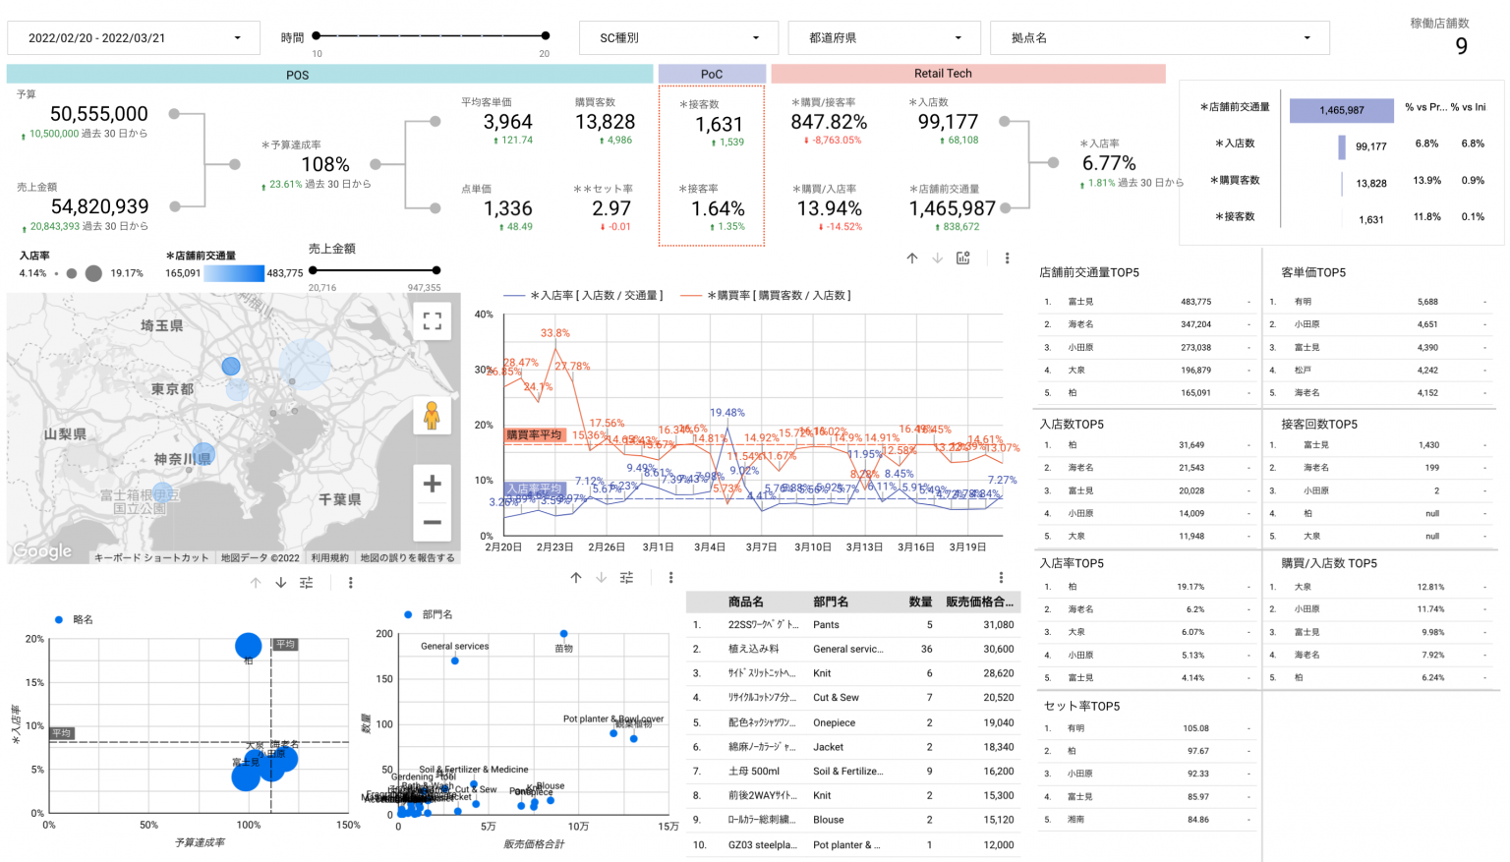The width and height of the screenshot is (1510, 862).
Task: Click drill-down arrow above the 略名 scatter chart
Action: (x=281, y=583)
